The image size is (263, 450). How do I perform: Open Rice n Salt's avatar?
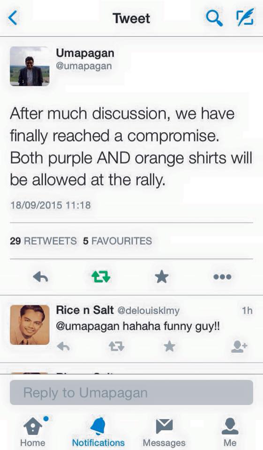pos(30,324)
